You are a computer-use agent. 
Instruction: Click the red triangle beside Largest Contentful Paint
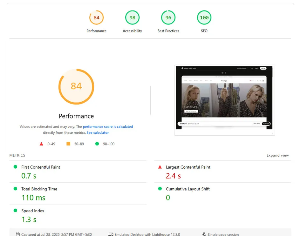(x=160, y=167)
